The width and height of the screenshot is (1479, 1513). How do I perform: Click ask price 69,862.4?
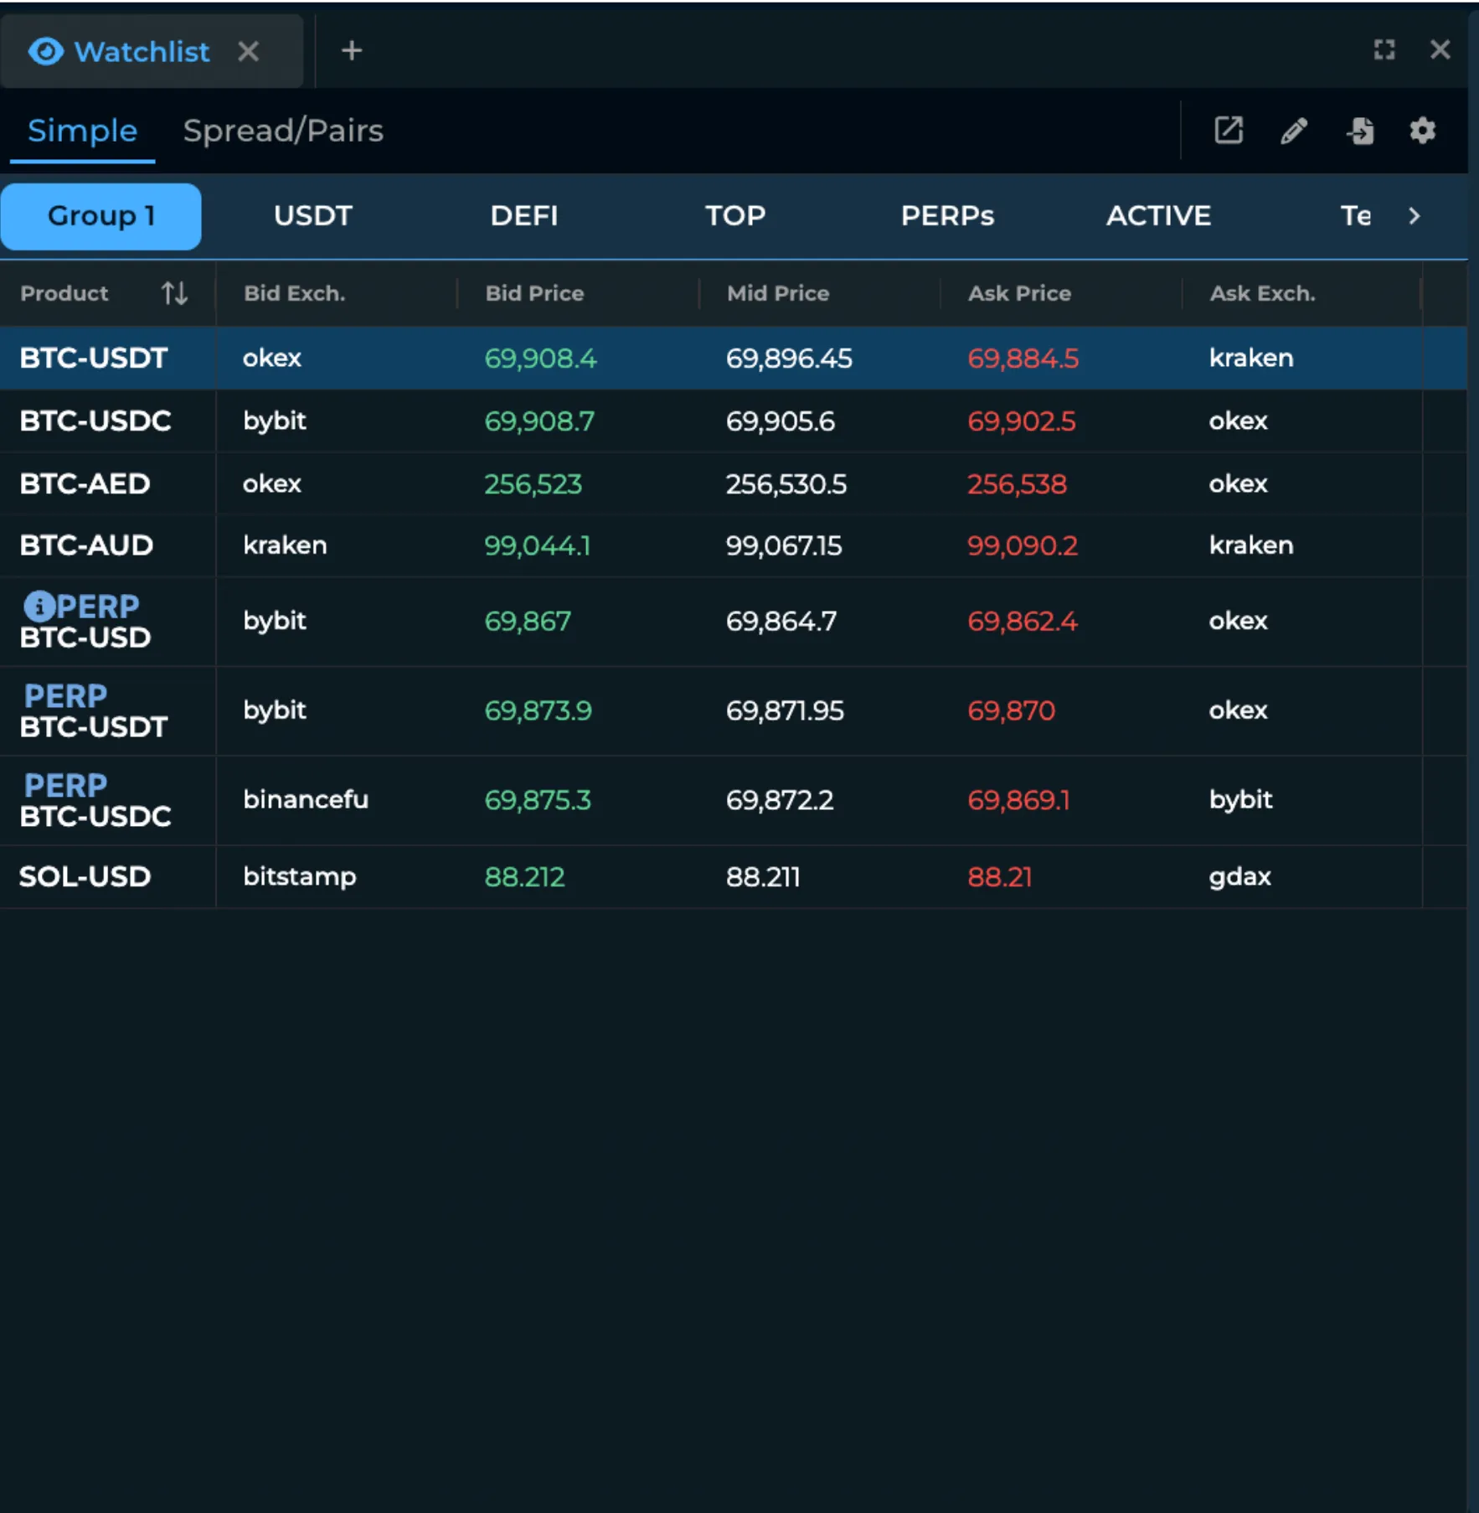point(1023,621)
